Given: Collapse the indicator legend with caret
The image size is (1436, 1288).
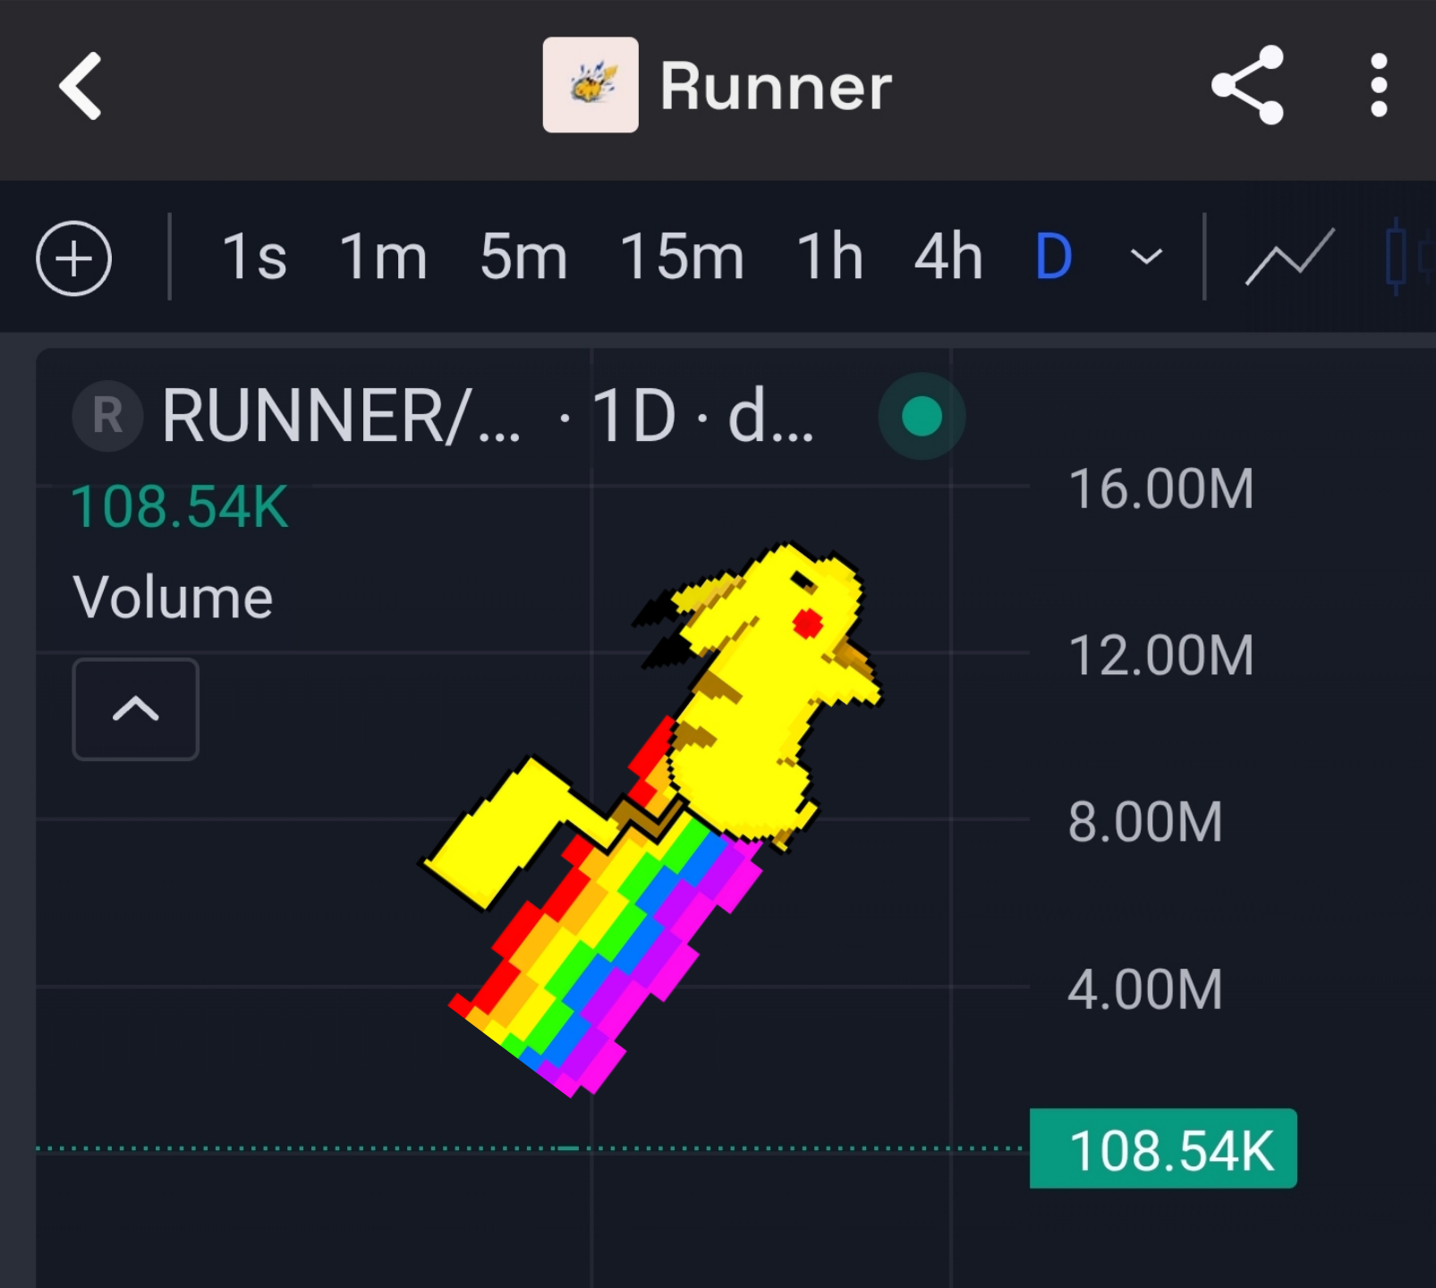Looking at the screenshot, I should click(x=135, y=709).
